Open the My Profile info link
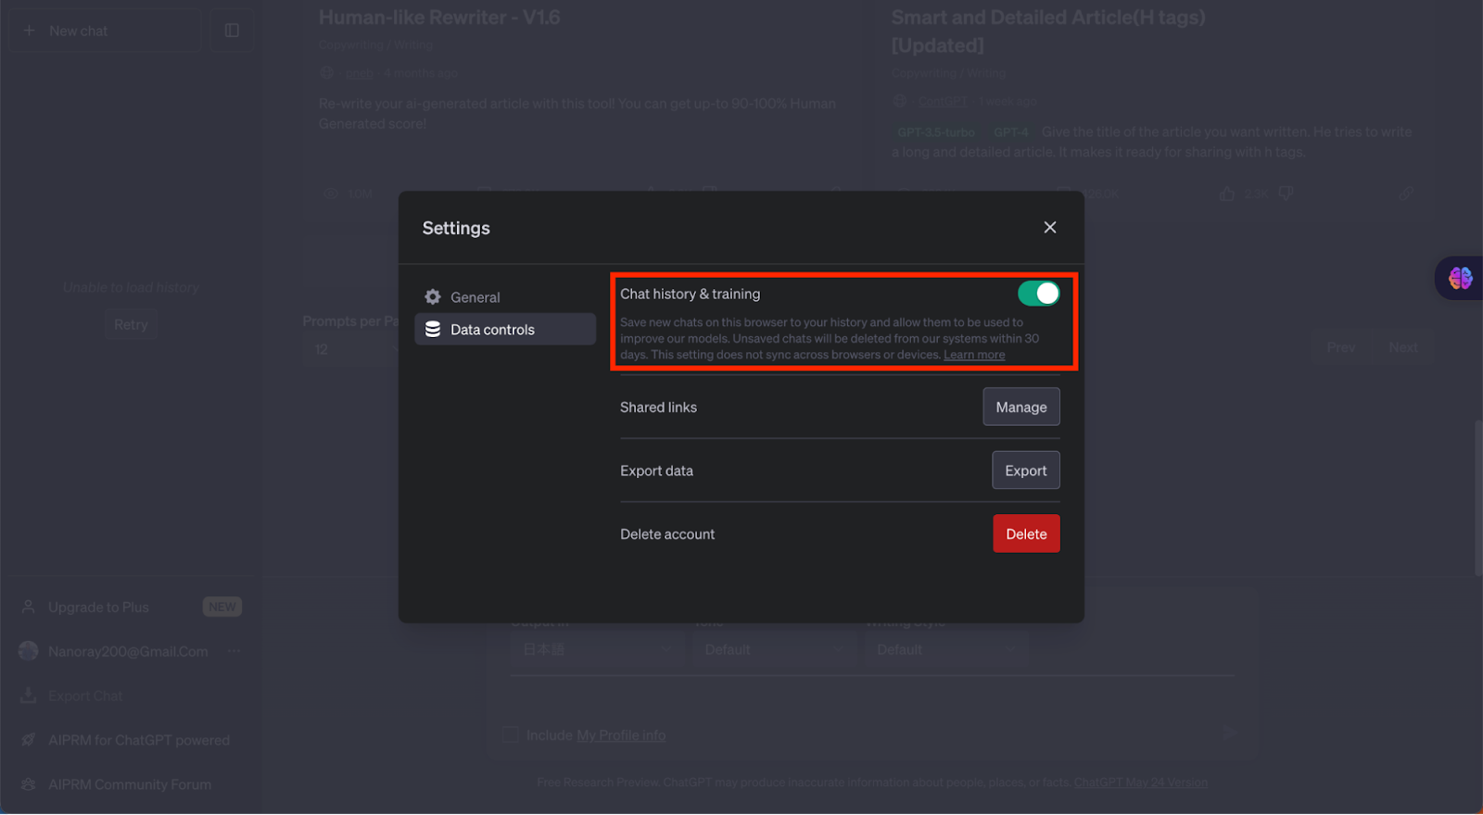Viewport: 1483px width, 815px height. click(x=621, y=735)
